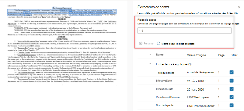244x111 pixels.
Task: Uncheck the ExecutionDate extractor checkbox
Action: pos(232,89)
